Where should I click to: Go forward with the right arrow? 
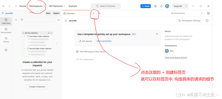point(16,6)
